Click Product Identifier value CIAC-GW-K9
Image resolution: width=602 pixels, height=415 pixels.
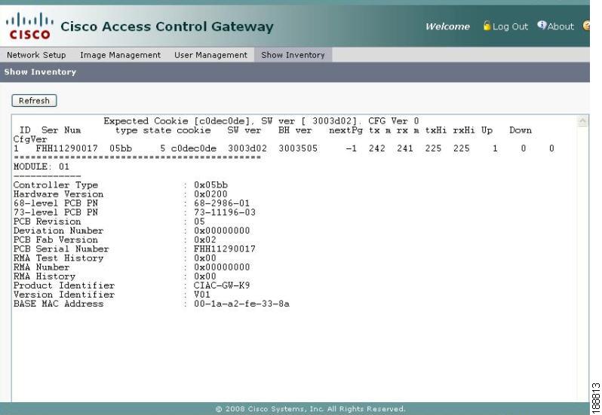coord(222,285)
